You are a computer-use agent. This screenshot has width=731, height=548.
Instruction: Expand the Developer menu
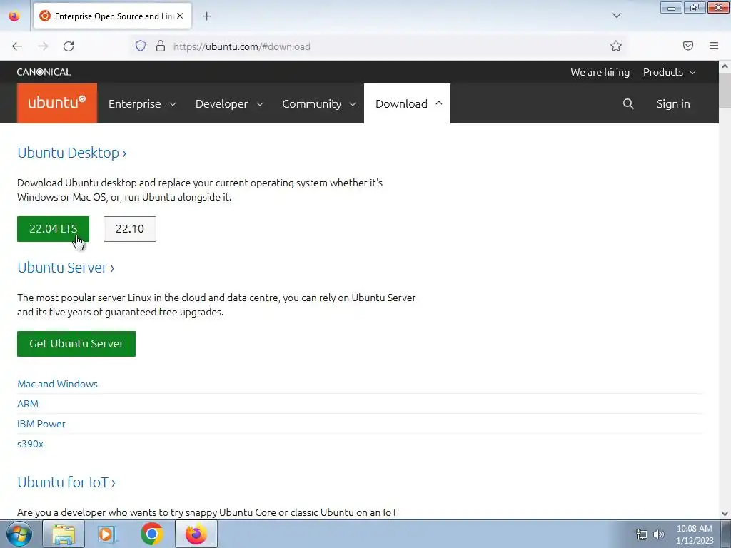(x=229, y=103)
